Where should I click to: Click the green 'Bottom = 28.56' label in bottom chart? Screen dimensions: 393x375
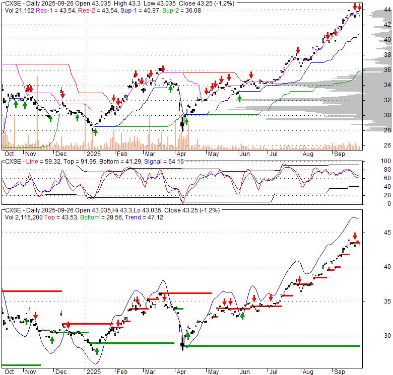click(x=101, y=217)
